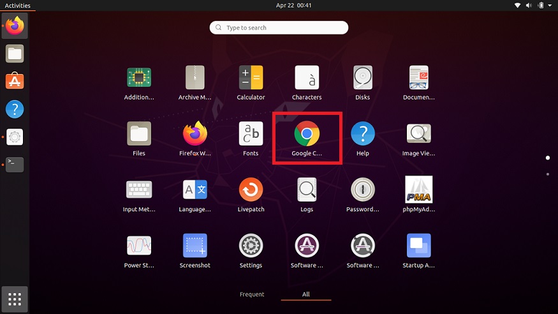This screenshot has height=314, width=558.
Task: Open Software Updater gray icon
Action: pyautogui.click(x=363, y=245)
